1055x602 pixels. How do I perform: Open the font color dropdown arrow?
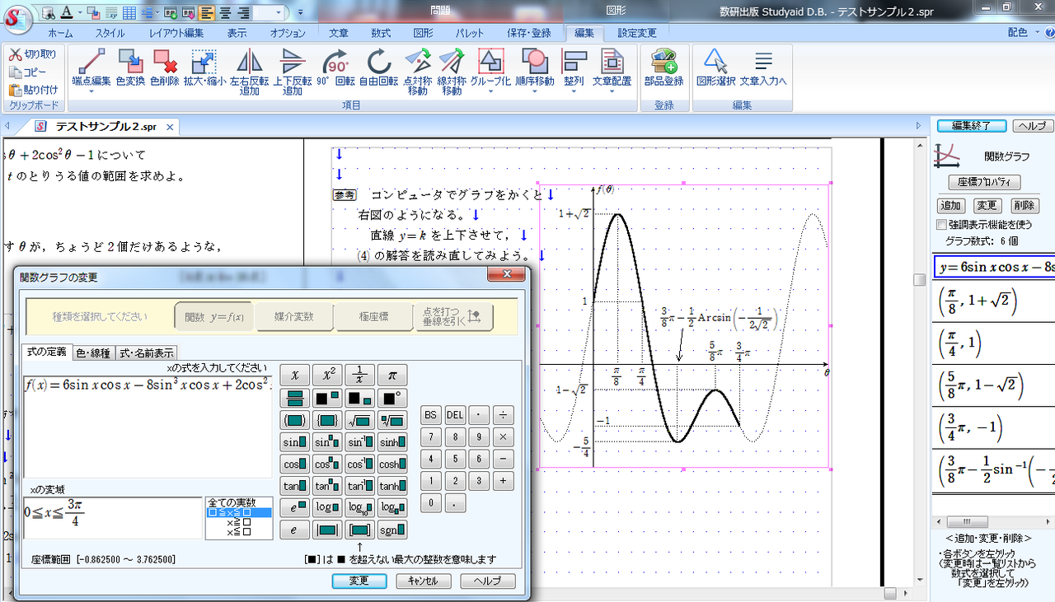tap(78, 13)
